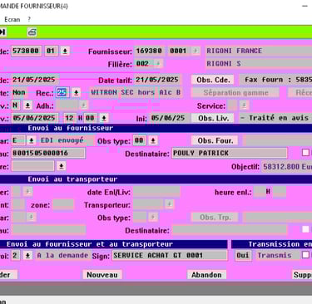Click the Obs. Cde. button
Viewport: 312px width, 304px height.
[213, 80]
